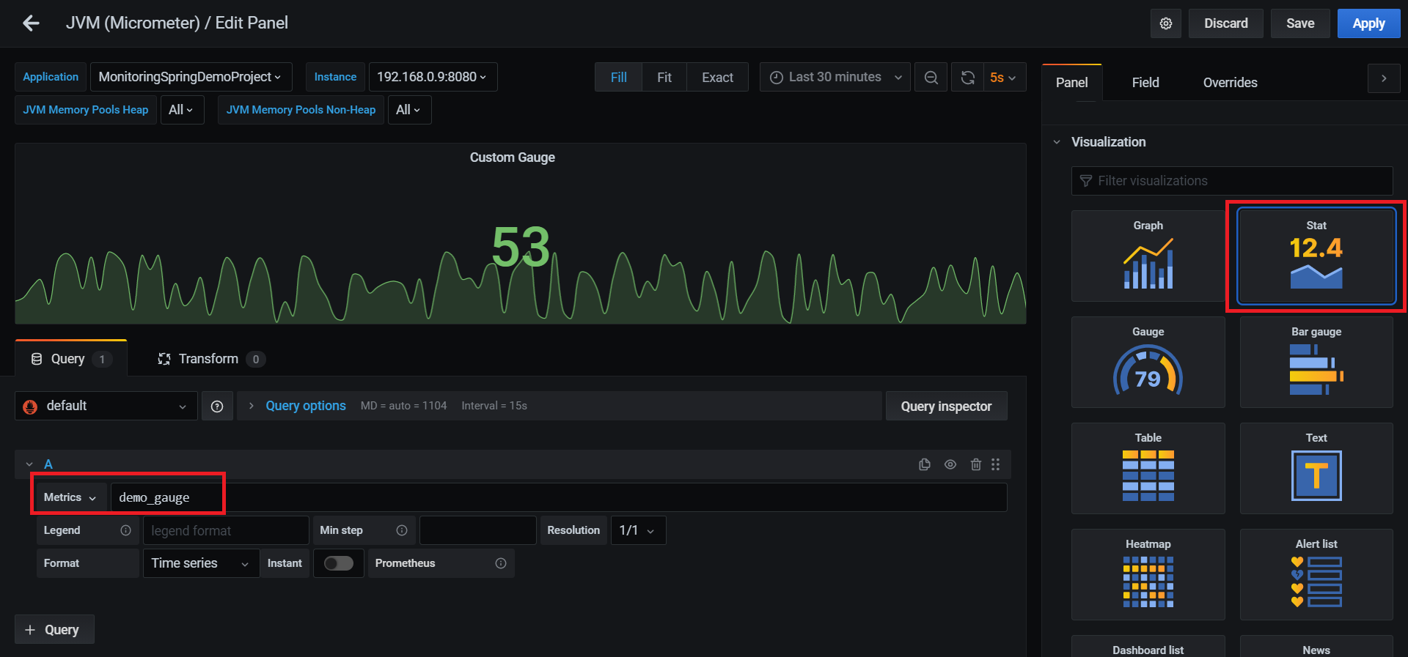Switch to the Query tab
This screenshot has width=1408, height=657.
[71, 359]
